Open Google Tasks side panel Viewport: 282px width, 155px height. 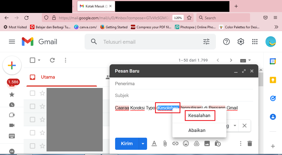click(273, 98)
